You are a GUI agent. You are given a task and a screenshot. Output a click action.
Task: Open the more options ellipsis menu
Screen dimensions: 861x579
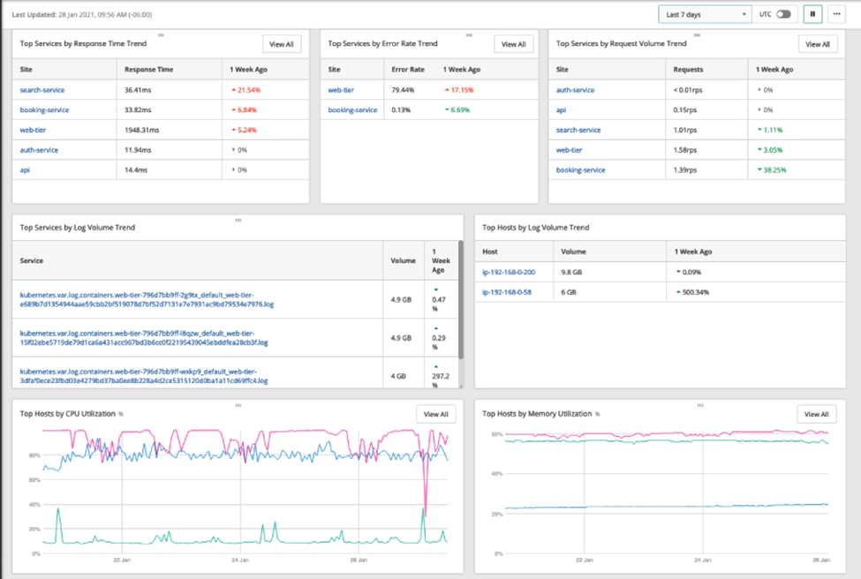point(835,14)
